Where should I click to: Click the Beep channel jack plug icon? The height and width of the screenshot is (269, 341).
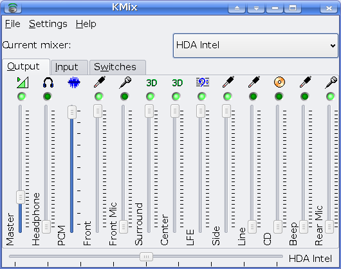coord(306,82)
